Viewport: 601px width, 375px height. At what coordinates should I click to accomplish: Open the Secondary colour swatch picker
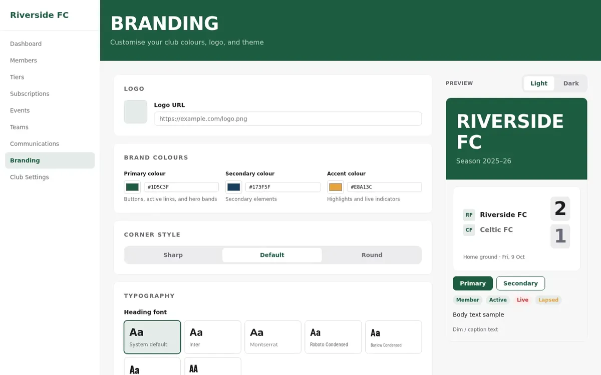[x=234, y=187]
